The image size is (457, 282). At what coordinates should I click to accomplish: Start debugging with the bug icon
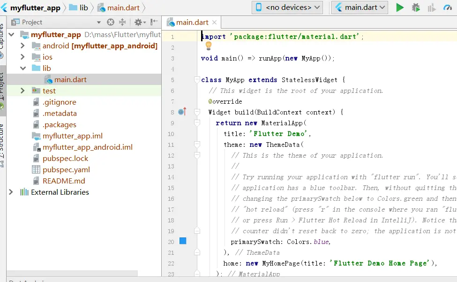(x=416, y=8)
